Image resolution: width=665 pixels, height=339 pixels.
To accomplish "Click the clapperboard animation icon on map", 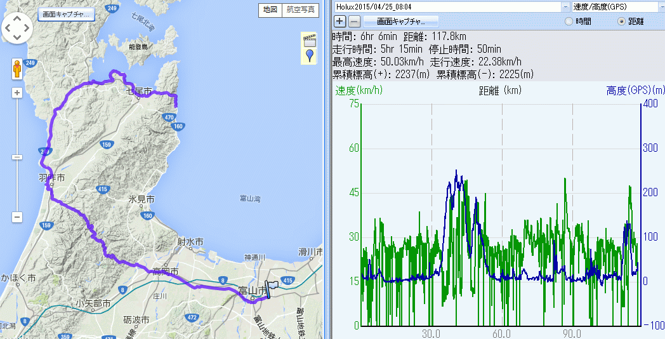I will coord(310,39).
